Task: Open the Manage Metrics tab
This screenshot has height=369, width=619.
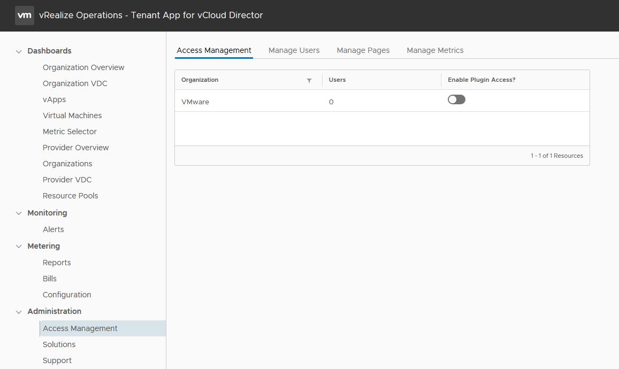Action: click(x=435, y=50)
